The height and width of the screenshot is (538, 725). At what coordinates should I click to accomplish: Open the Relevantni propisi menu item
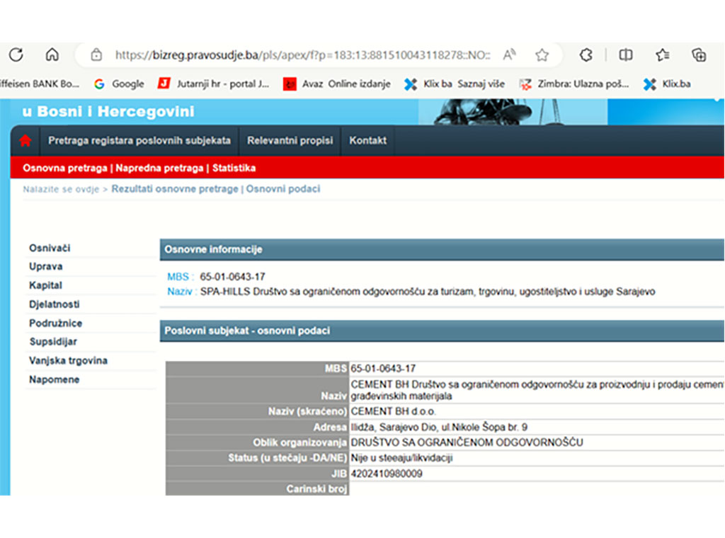[290, 141]
